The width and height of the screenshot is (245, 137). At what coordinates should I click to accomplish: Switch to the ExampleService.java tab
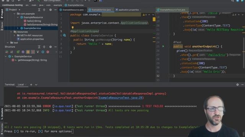[101, 10]
